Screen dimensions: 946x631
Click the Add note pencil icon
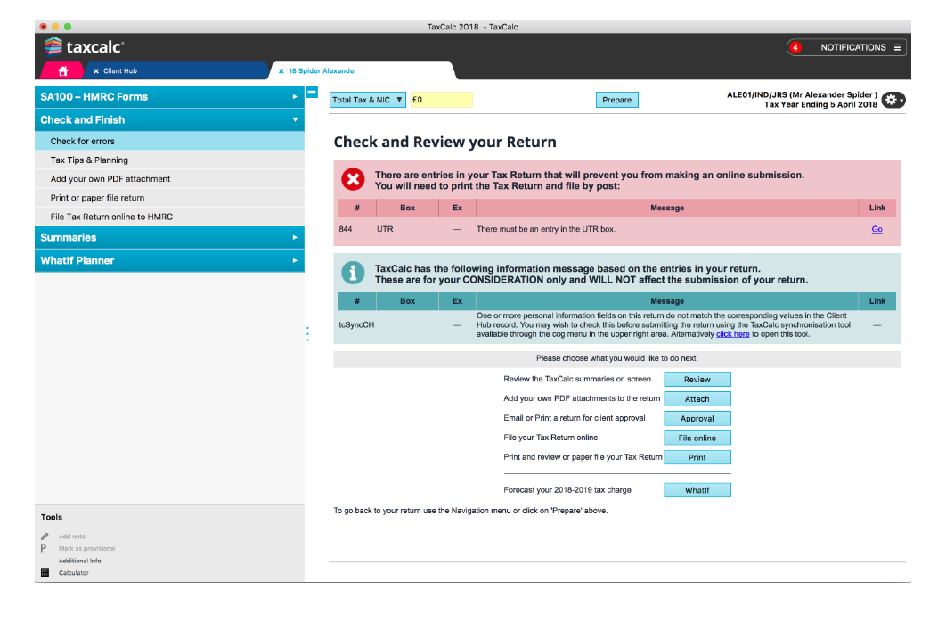(x=45, y=537)
